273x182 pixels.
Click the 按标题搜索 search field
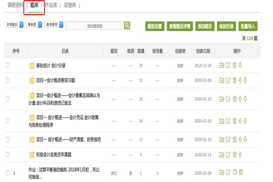pyautogui.click(x=95, y=26)
